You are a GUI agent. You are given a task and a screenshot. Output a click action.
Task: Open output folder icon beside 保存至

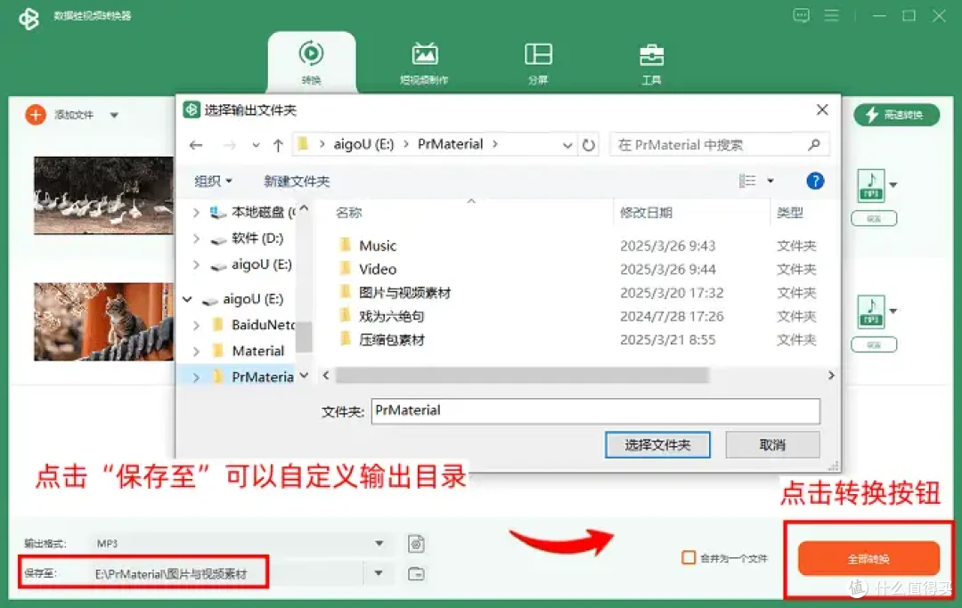(416, 573)
